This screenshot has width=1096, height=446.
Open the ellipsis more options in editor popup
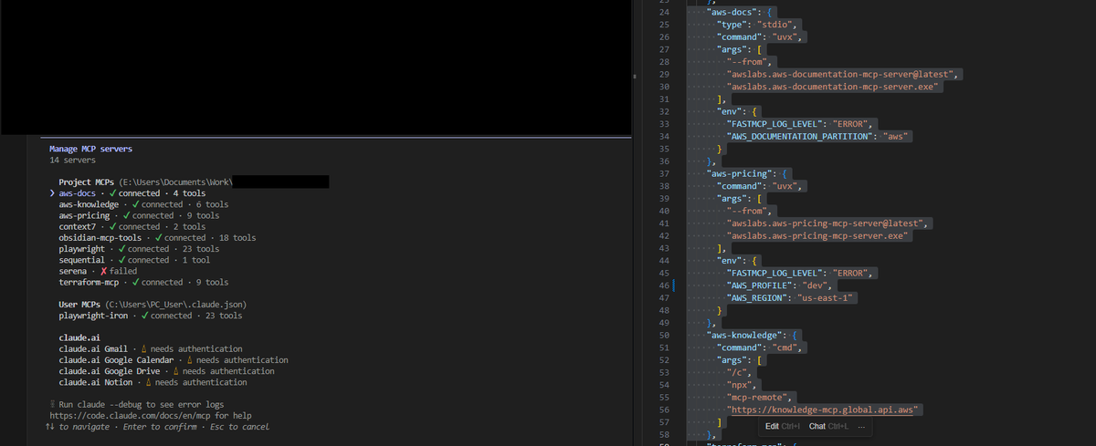[x=861, y=427]
